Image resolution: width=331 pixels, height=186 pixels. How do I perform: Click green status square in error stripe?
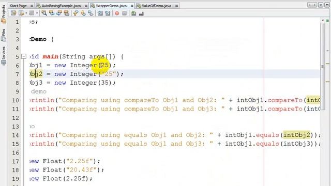327,21
